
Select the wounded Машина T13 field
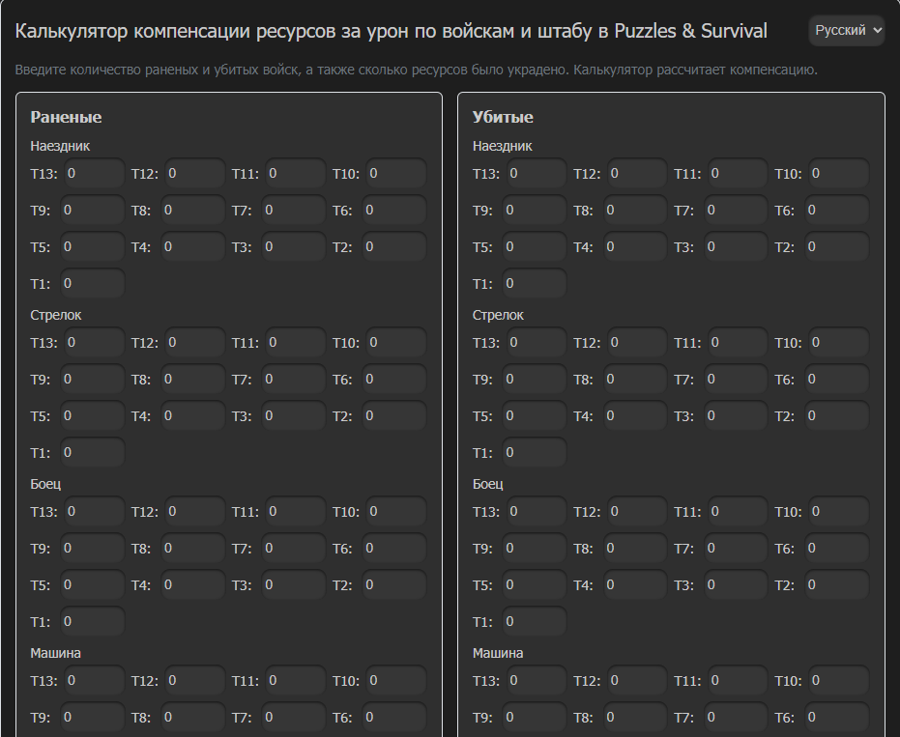(95, 681)
